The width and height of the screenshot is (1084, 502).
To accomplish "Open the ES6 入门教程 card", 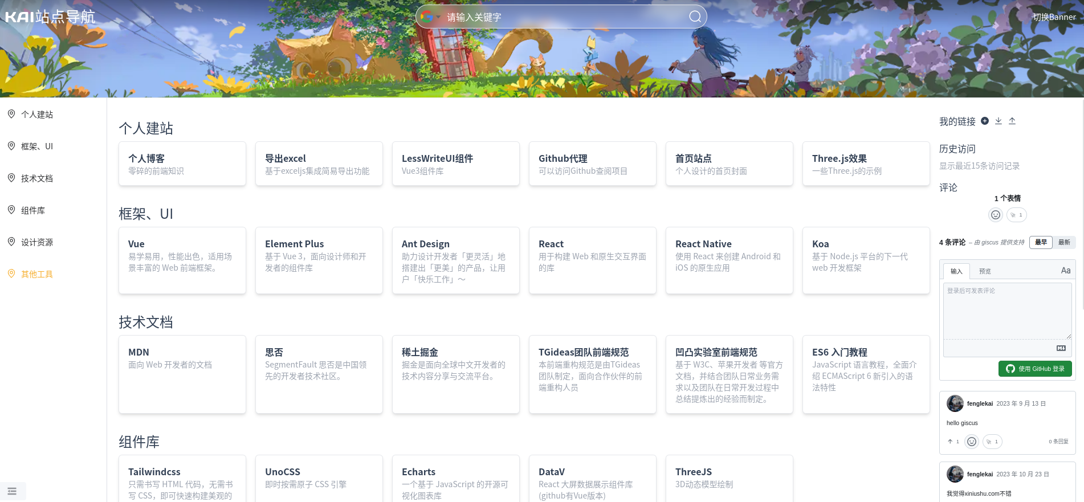I will pyautogui.click(x=866, y=374).
